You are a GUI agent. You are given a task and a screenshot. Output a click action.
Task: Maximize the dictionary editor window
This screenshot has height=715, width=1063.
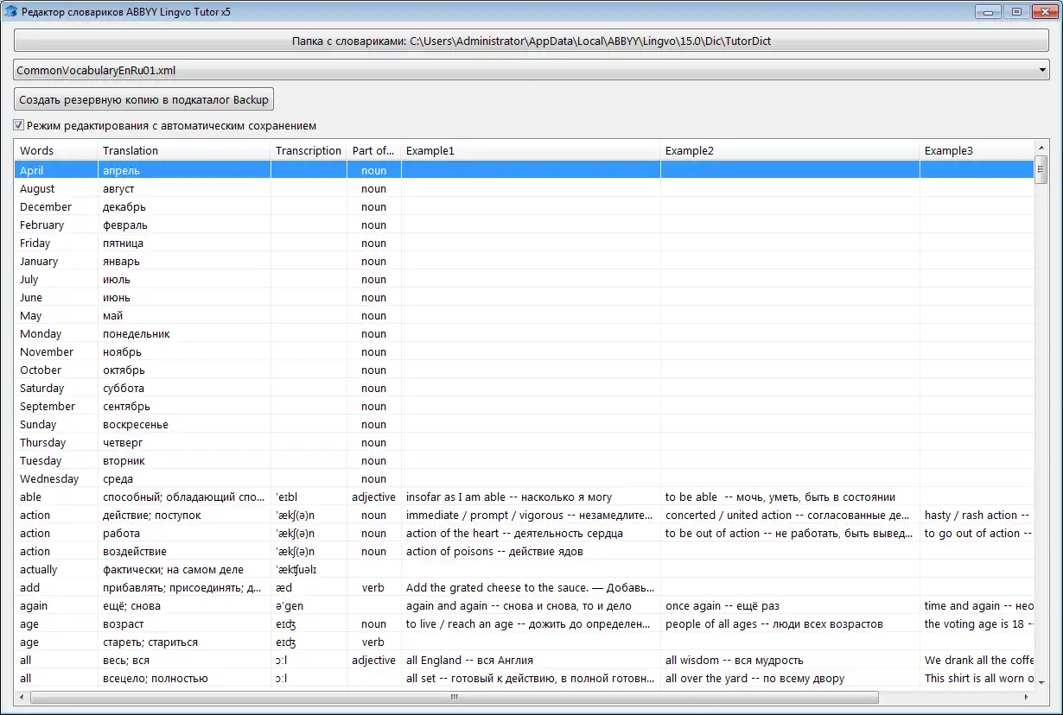click(x=1016, y=12)
